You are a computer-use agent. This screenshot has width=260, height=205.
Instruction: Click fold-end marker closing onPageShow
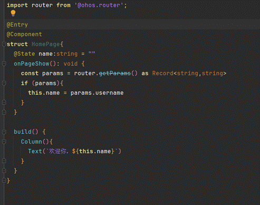pyautogui.click(x=4, y=112)
